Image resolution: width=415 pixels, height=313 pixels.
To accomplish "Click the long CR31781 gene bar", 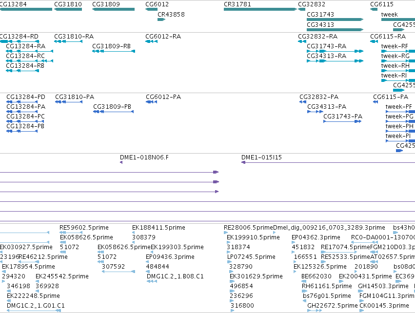I will [x=260, y=9].
